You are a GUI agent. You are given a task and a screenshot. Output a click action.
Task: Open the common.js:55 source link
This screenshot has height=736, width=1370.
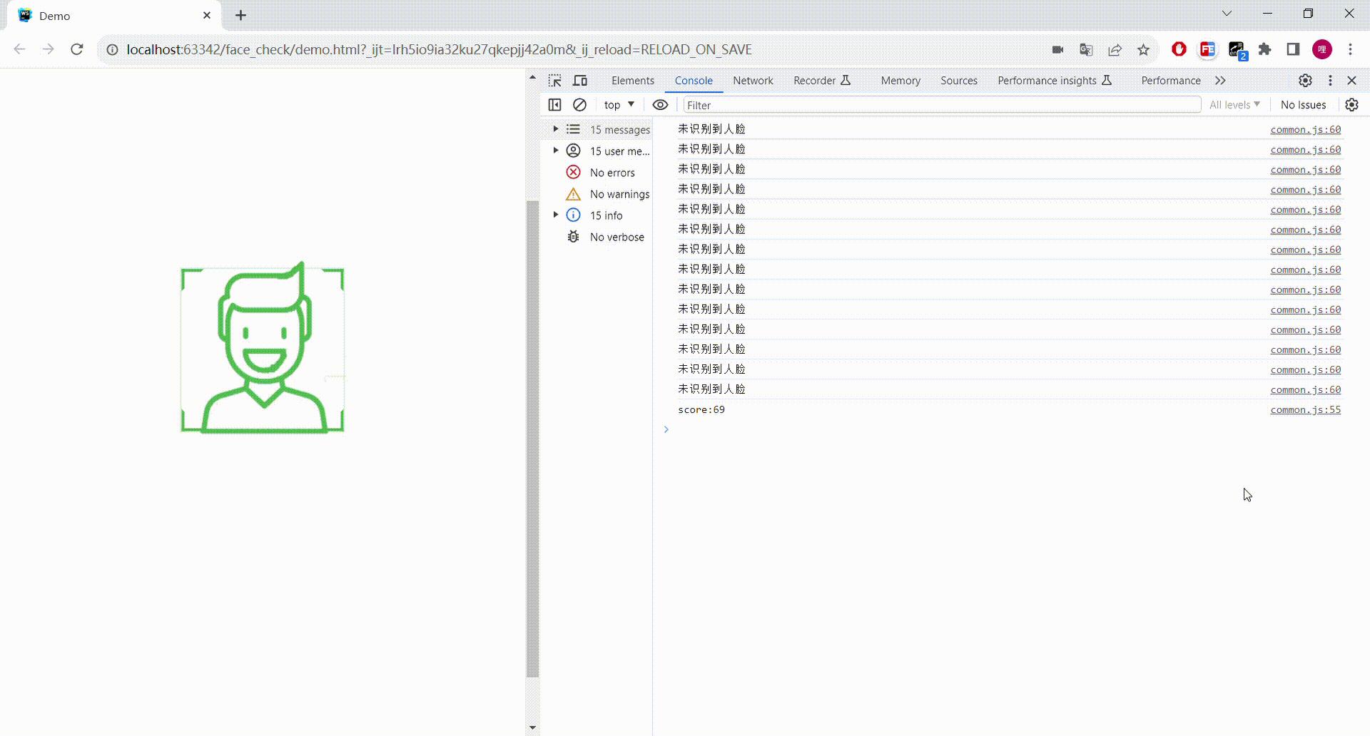(x=1305, y=410)
